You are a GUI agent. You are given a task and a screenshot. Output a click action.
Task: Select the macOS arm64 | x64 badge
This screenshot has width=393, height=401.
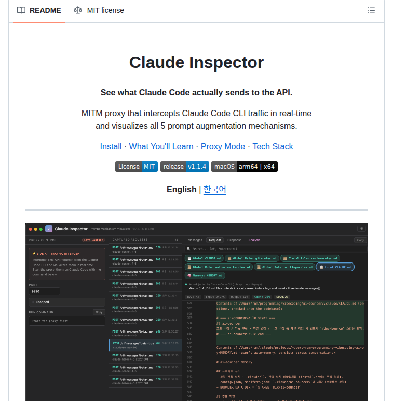[245, 167]
